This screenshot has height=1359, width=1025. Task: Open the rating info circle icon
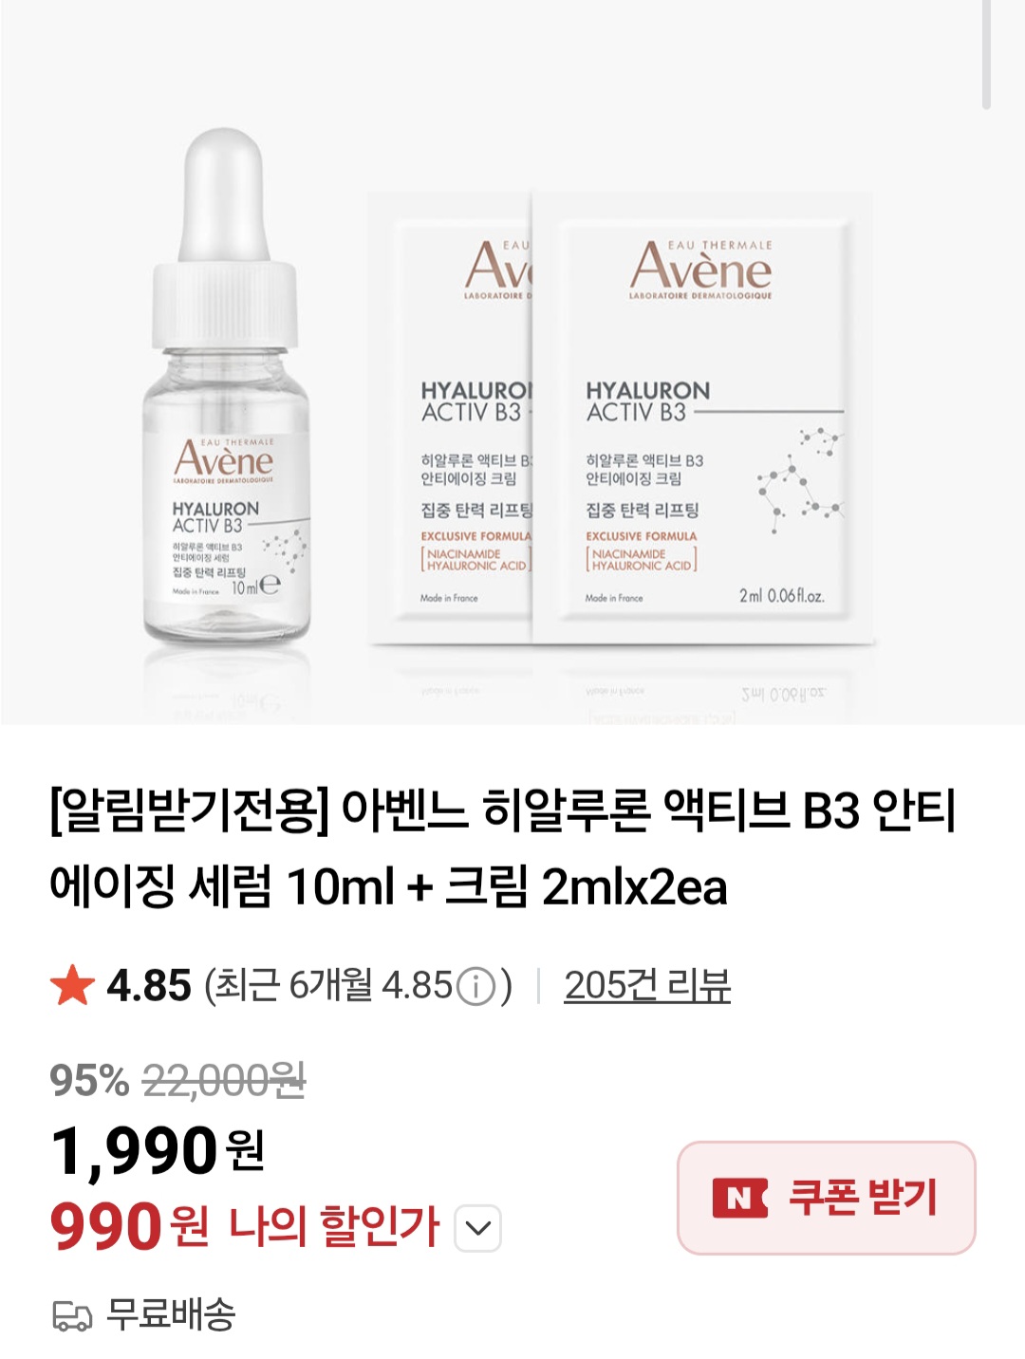pos(476,987)
